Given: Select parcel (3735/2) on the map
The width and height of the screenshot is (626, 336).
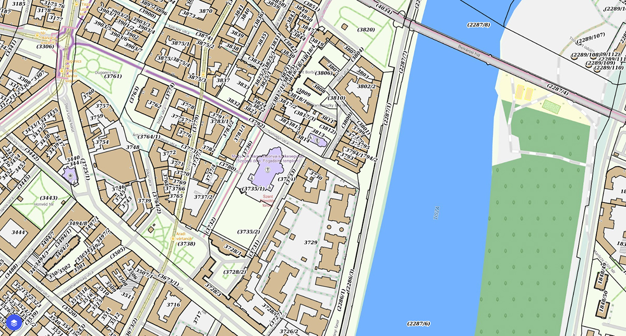Looking at the screenshot, I should point(248,231).
